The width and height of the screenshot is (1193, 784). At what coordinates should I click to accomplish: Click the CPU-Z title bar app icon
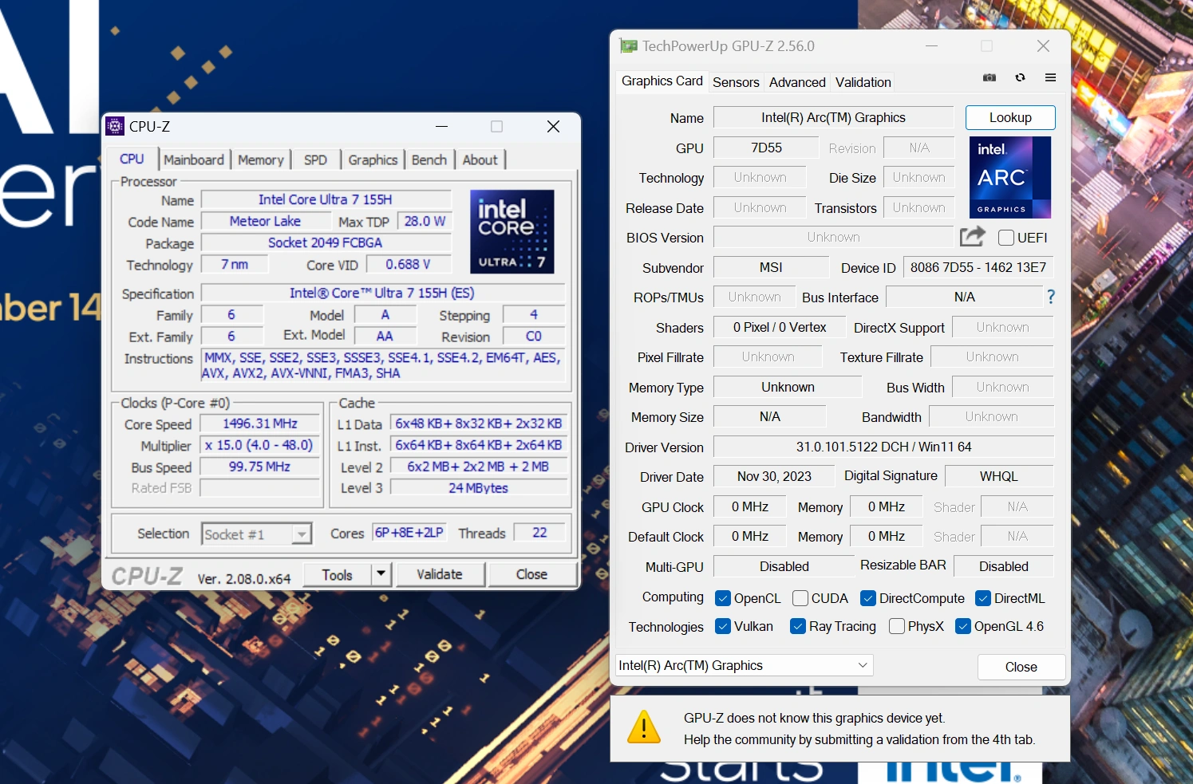tap(115, 126)
